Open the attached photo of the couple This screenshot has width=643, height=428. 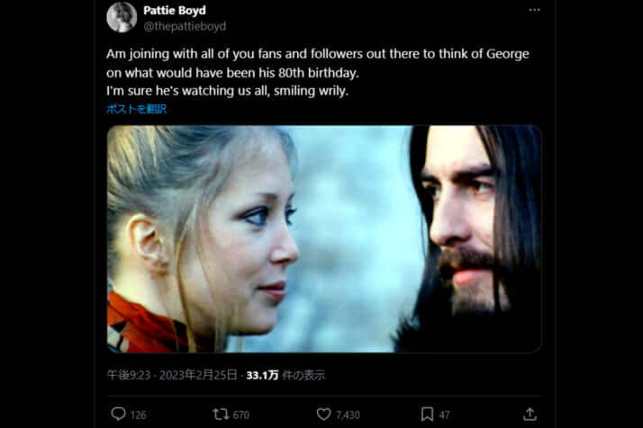click(324, 238)
